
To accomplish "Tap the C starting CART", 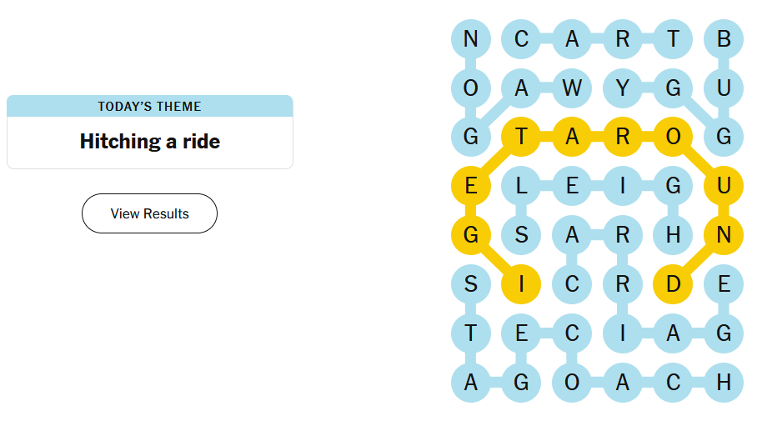I will pos(521,38).
